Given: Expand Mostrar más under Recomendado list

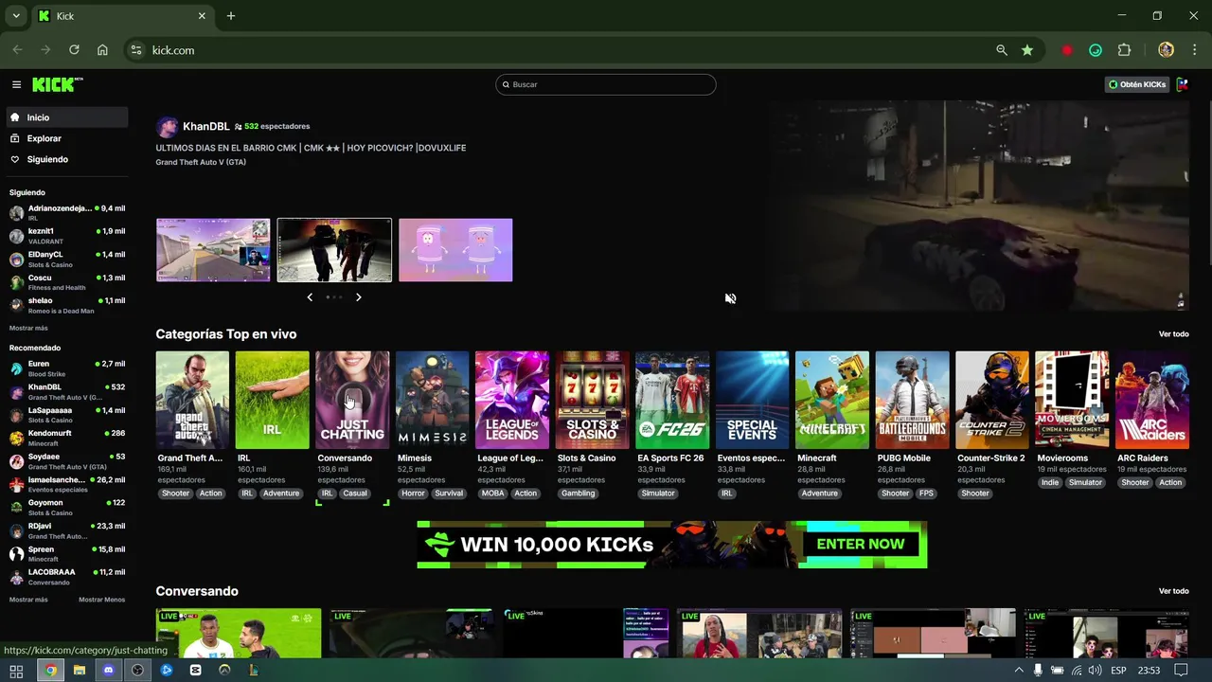Looking at the screenshot, I should coord(28,600).
